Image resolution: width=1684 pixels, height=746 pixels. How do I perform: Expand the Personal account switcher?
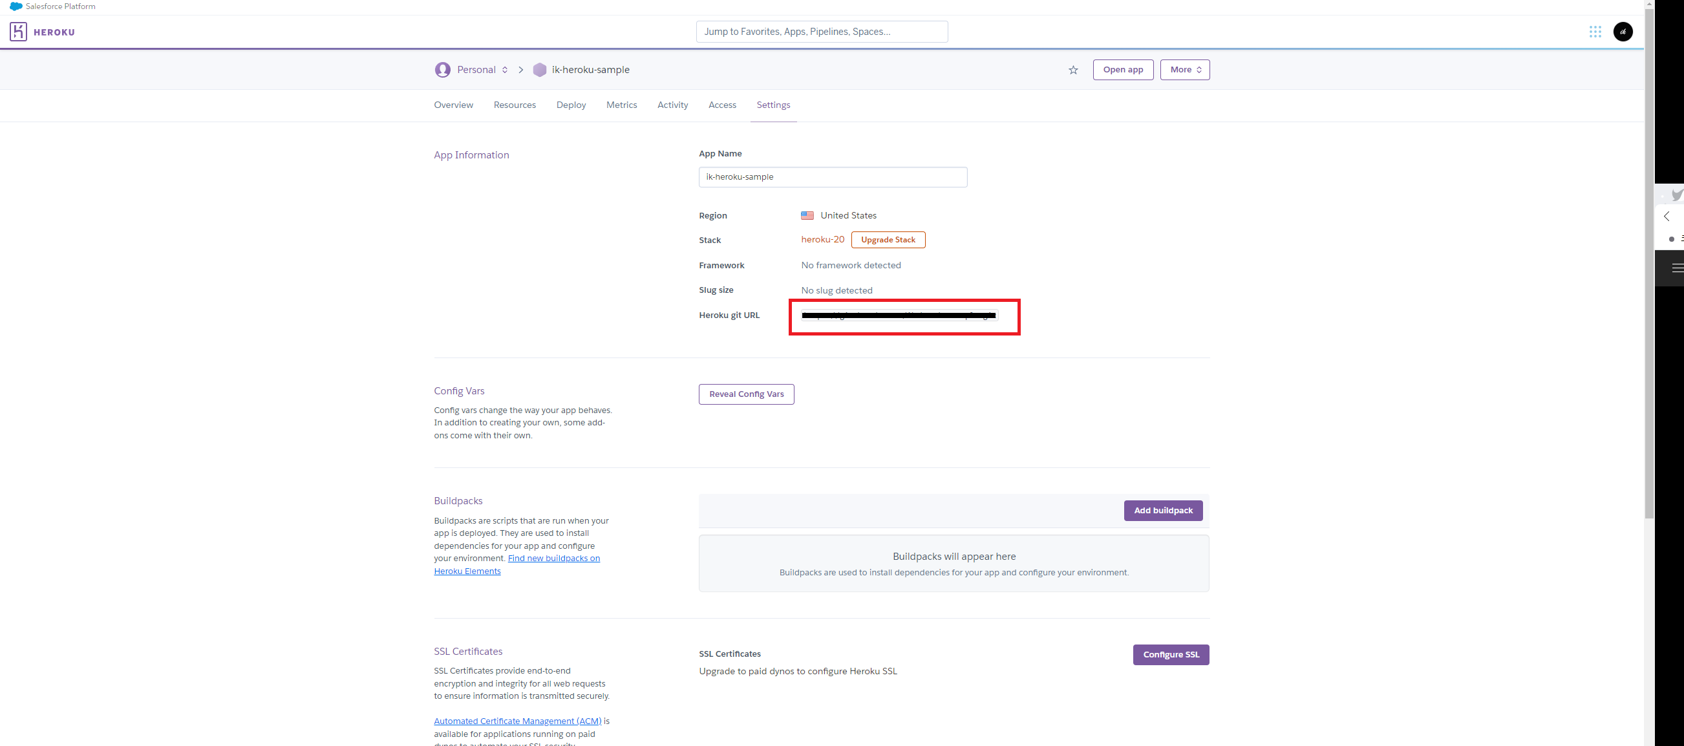click(x=482, y=70)
